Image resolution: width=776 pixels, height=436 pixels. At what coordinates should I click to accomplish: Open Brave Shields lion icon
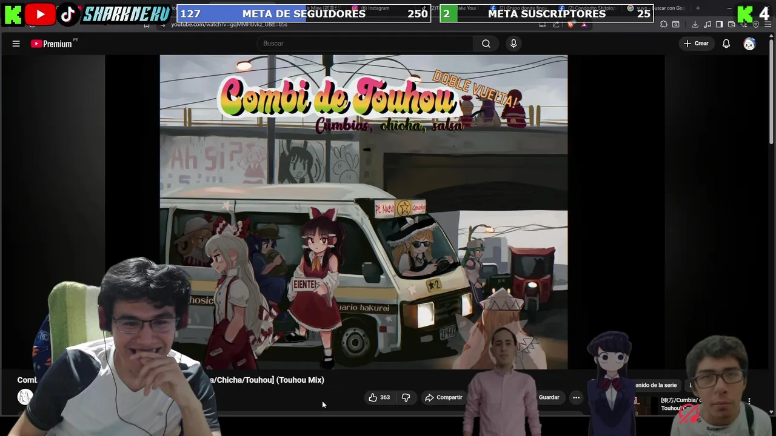570,24
